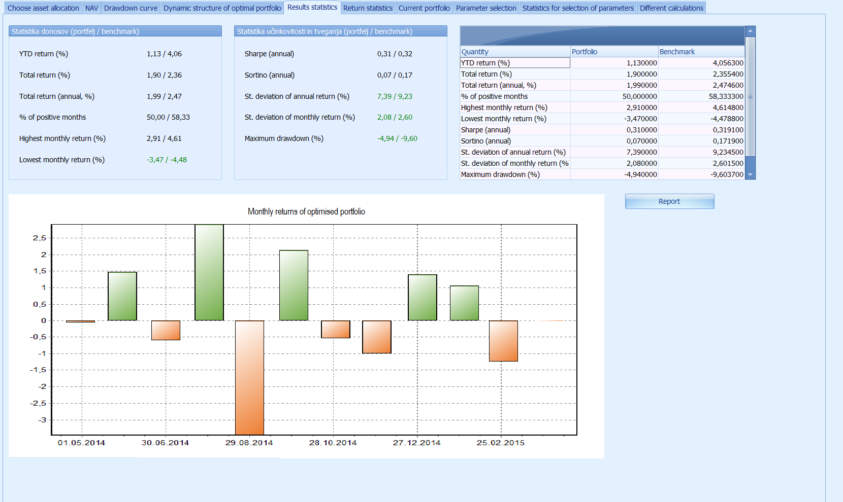This screenshot has height=502, width=843.
Task: Switch to Different calculations tab
Action: click(x=671, y=8)
